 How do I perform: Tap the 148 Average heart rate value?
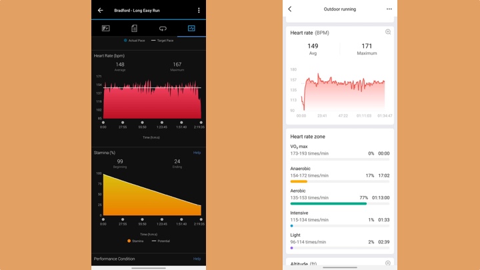120,64
